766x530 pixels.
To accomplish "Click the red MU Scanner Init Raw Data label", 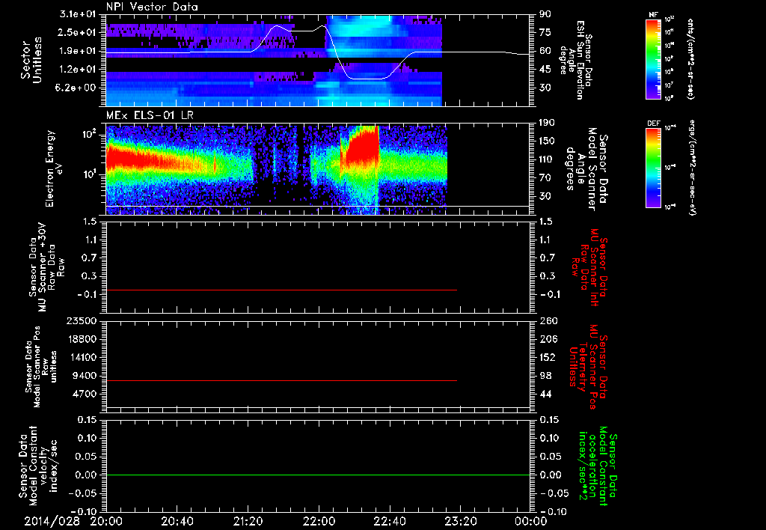I will pyautogui.click(x=589, y=268).
